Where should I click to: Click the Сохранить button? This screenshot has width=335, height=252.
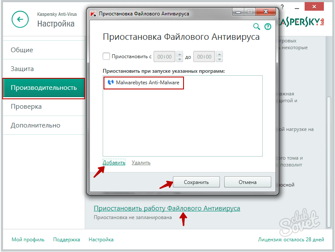coord(196,182)
